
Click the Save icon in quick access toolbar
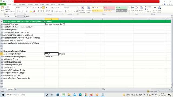click(4, 1)
